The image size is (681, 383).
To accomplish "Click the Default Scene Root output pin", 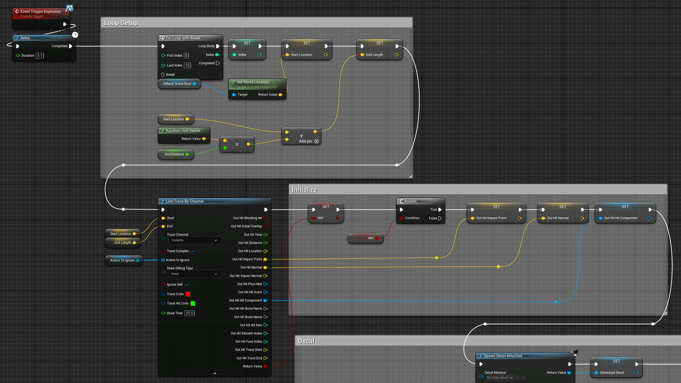I will coord(194,84).
